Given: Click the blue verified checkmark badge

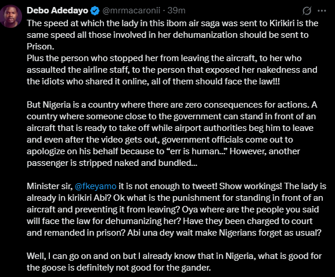Looking at the screenshot, I should point(95,10).
